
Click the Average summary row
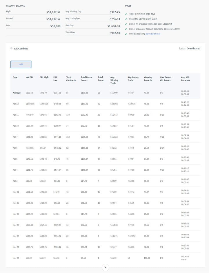(x=17, y=93)
